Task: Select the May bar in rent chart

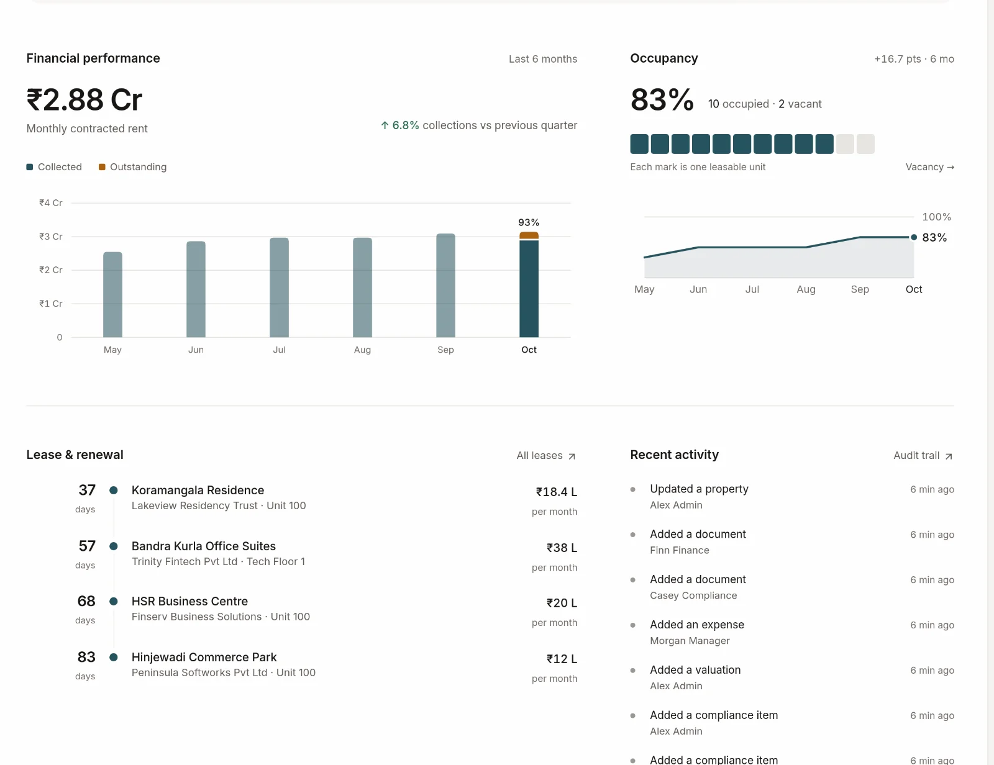Action: [x=112, y=294]
